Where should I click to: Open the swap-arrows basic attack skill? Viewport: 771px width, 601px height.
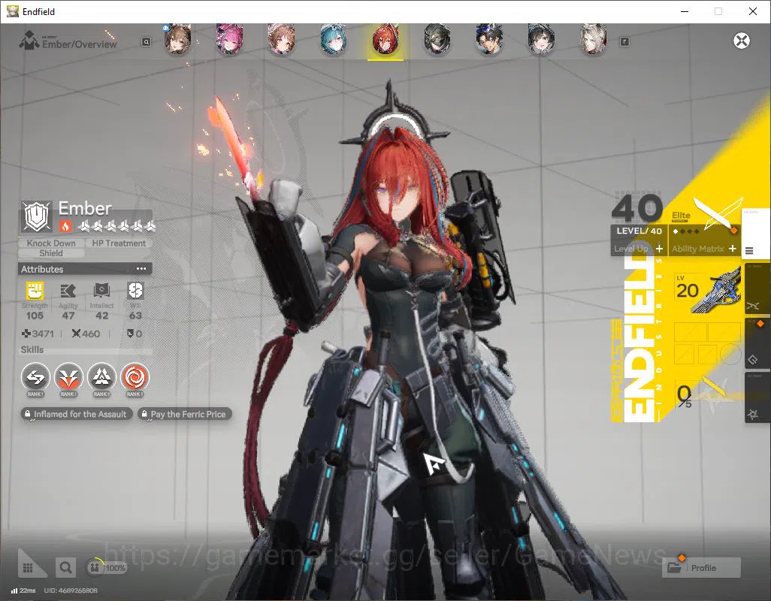click(35, 377)
